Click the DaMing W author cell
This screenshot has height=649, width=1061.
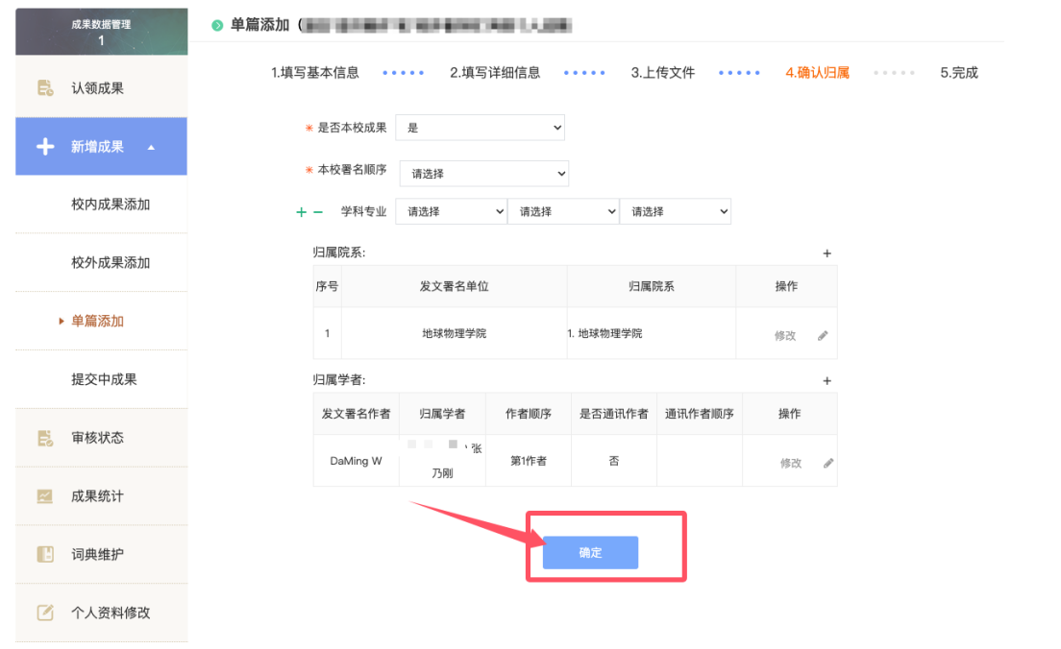tap(356, 461)
